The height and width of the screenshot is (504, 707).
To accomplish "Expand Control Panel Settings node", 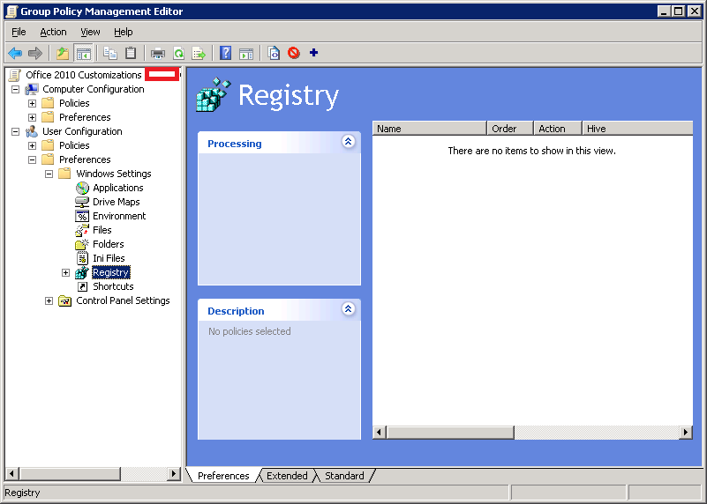I will pyautogui.click(x=49, y=300).
